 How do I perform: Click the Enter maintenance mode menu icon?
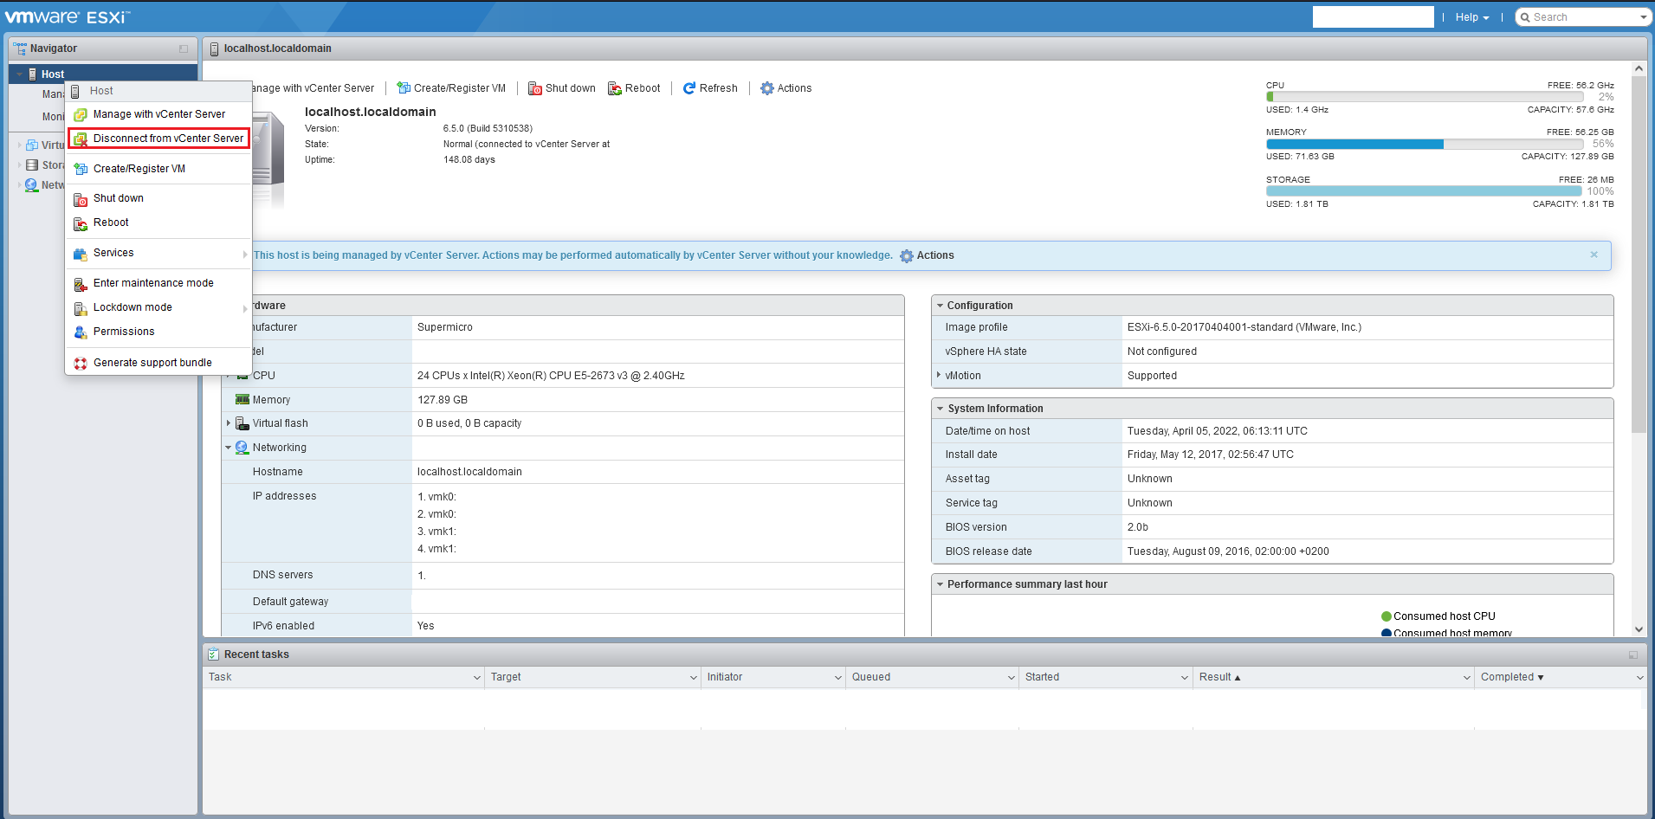81,284
